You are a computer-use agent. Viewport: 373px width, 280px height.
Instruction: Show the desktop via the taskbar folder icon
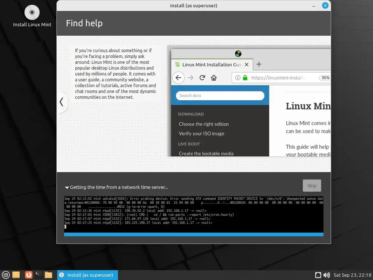click(x=16, y=275)
